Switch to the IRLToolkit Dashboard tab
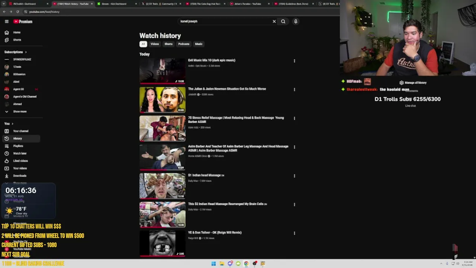 [29, 4]
